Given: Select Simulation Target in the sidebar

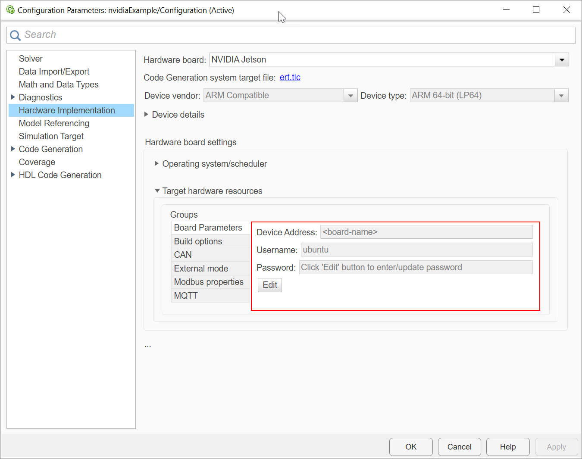Looking at the screenshot, I should (51, 136).
